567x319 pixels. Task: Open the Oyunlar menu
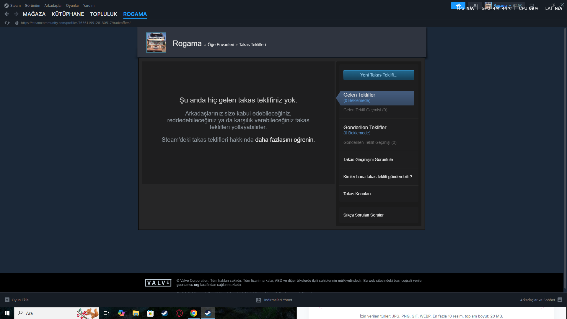point(72,6)
